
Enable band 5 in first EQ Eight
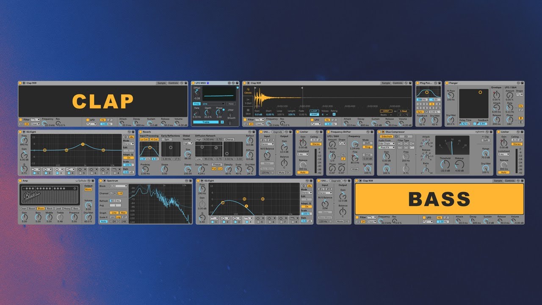80,173
